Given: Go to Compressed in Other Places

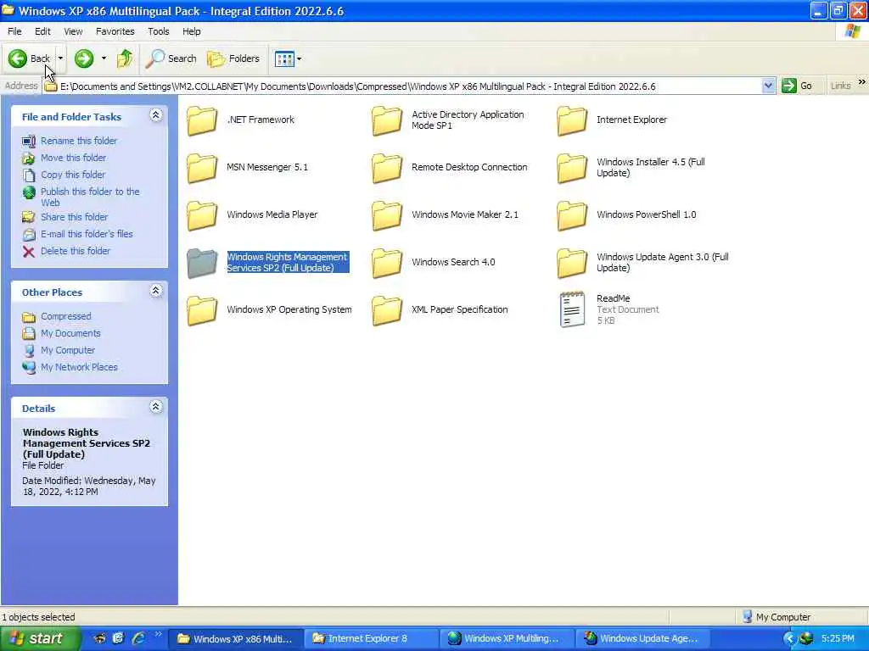Looking at the screenshot, I should [x=66, y=316].
